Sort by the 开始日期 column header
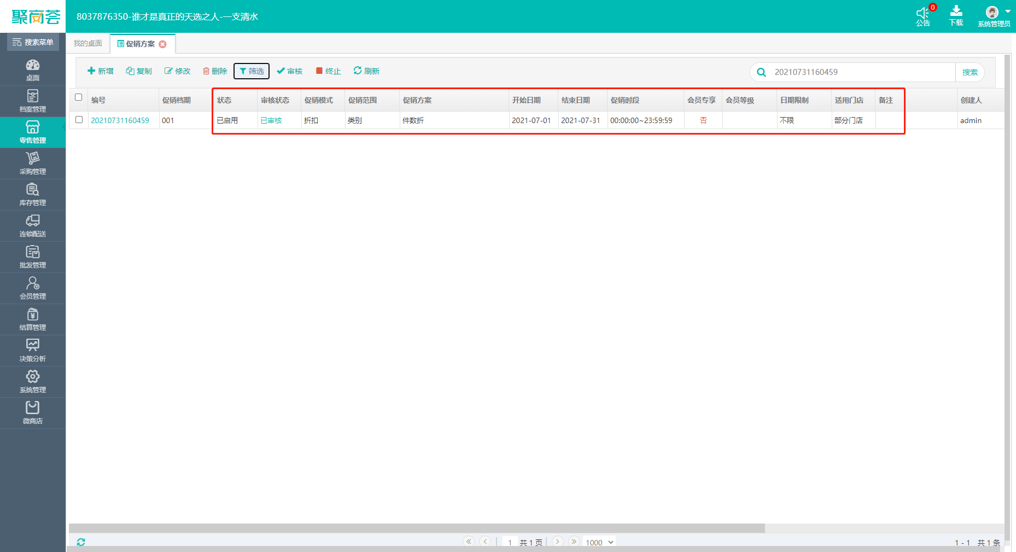The width and height of the screenshot is (1016, 552). tap(533, 100)
